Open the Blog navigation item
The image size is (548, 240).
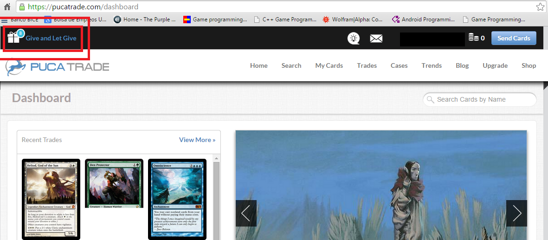click(x=462, y=65)
